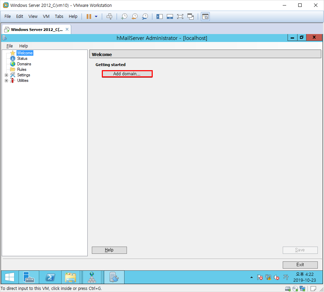Image resolution: width=324 pixels, height=292 pixels.
Task: Select Welcome in the tree
Action: [x=25, y=53]
